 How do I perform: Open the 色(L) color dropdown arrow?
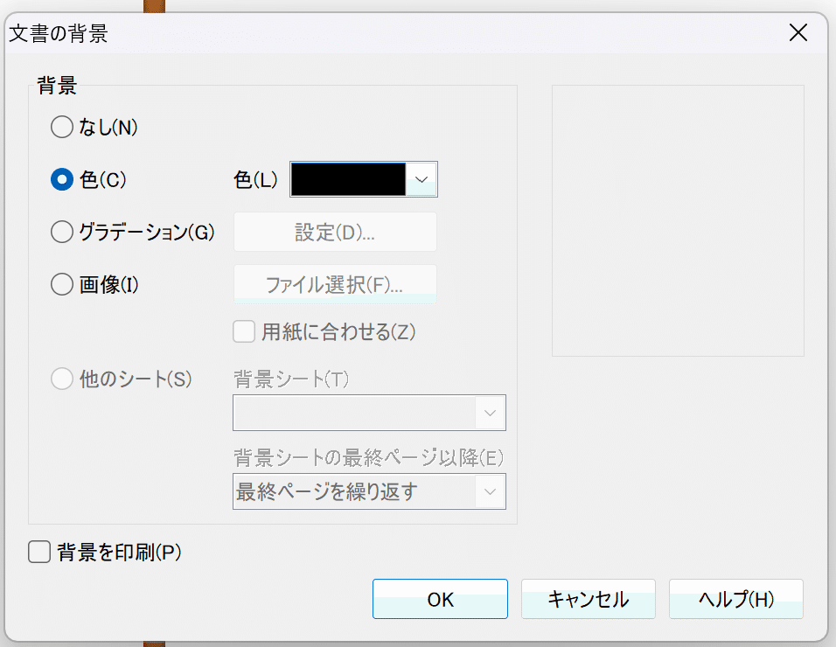(421, 179)
